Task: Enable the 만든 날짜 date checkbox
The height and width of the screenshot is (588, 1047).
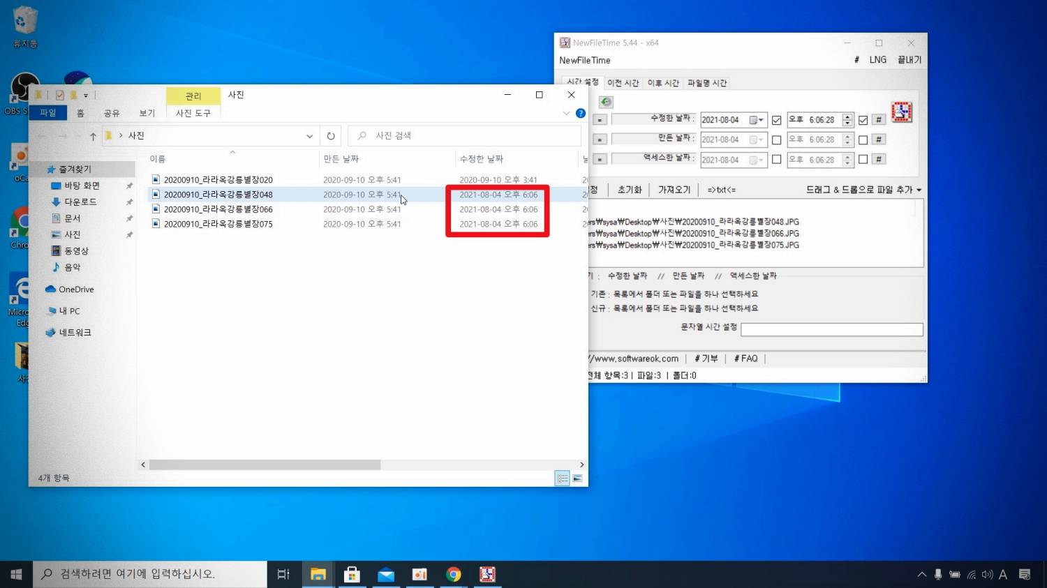Action: point(776,140)
